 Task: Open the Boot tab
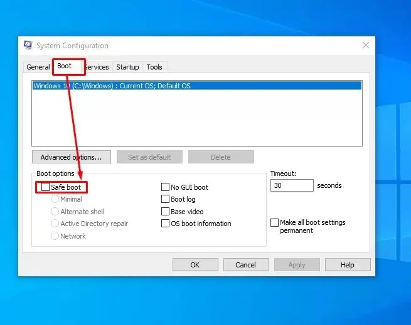(65, 66)
